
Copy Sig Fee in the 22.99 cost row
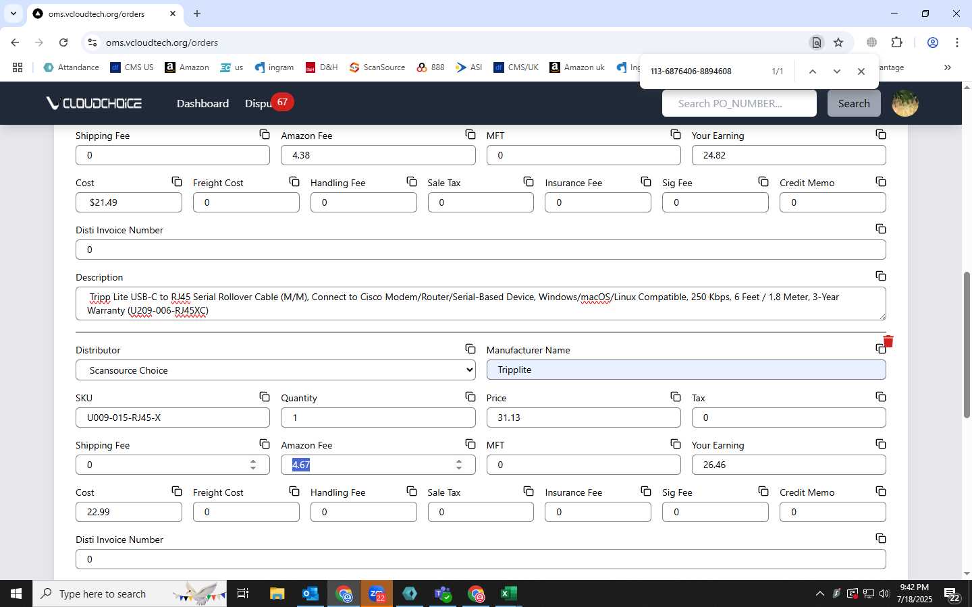pyautogui.click(x=763, y=492)
